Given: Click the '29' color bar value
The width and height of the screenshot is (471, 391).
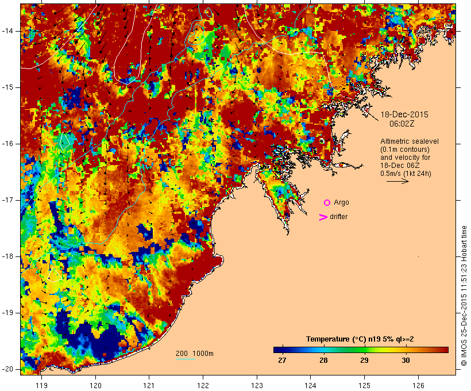Looking at the screenshot, I should coord(364,361).
